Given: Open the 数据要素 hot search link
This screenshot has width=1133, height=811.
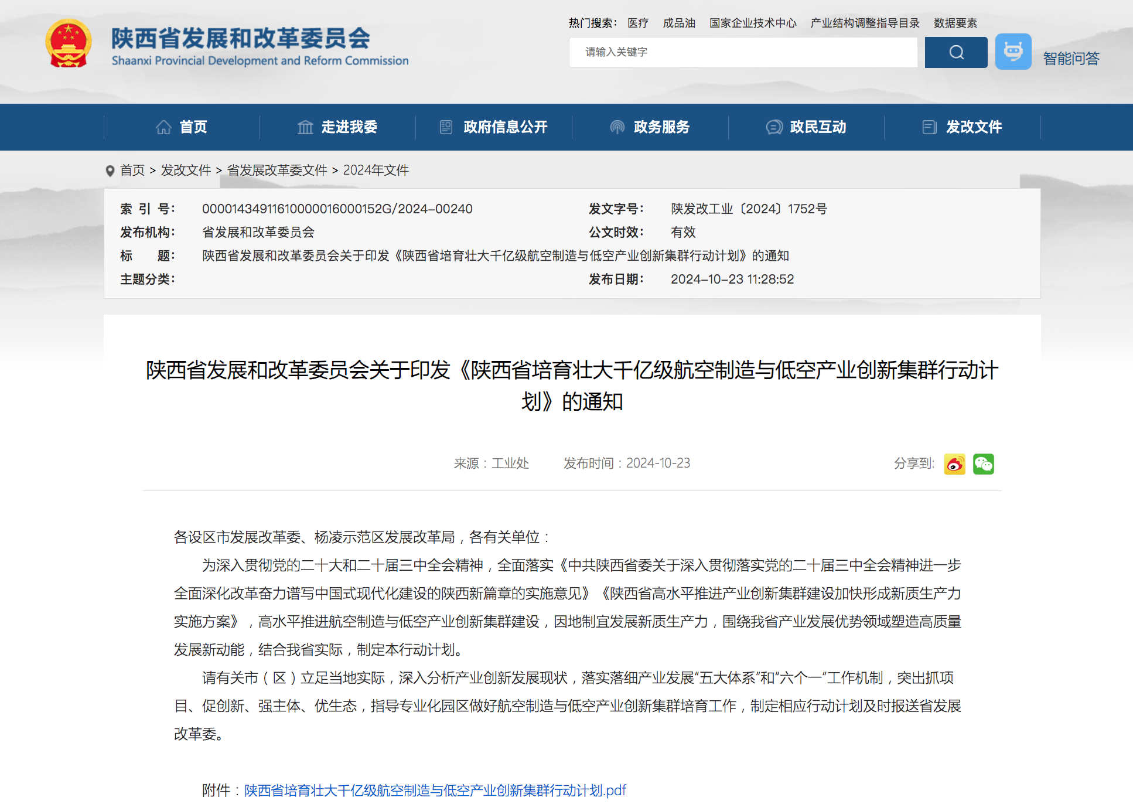Looking at the screenshot, I should point(955,23).
